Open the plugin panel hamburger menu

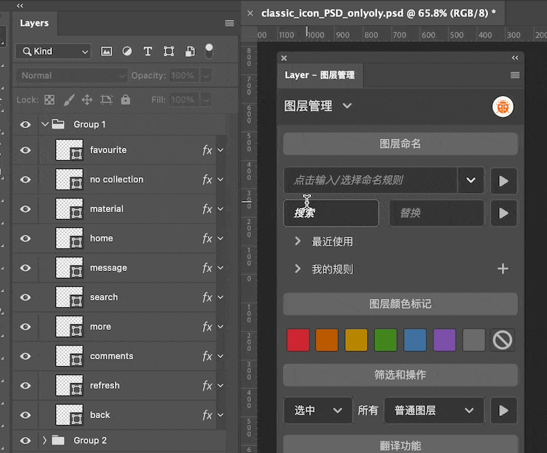coord(515,75)
